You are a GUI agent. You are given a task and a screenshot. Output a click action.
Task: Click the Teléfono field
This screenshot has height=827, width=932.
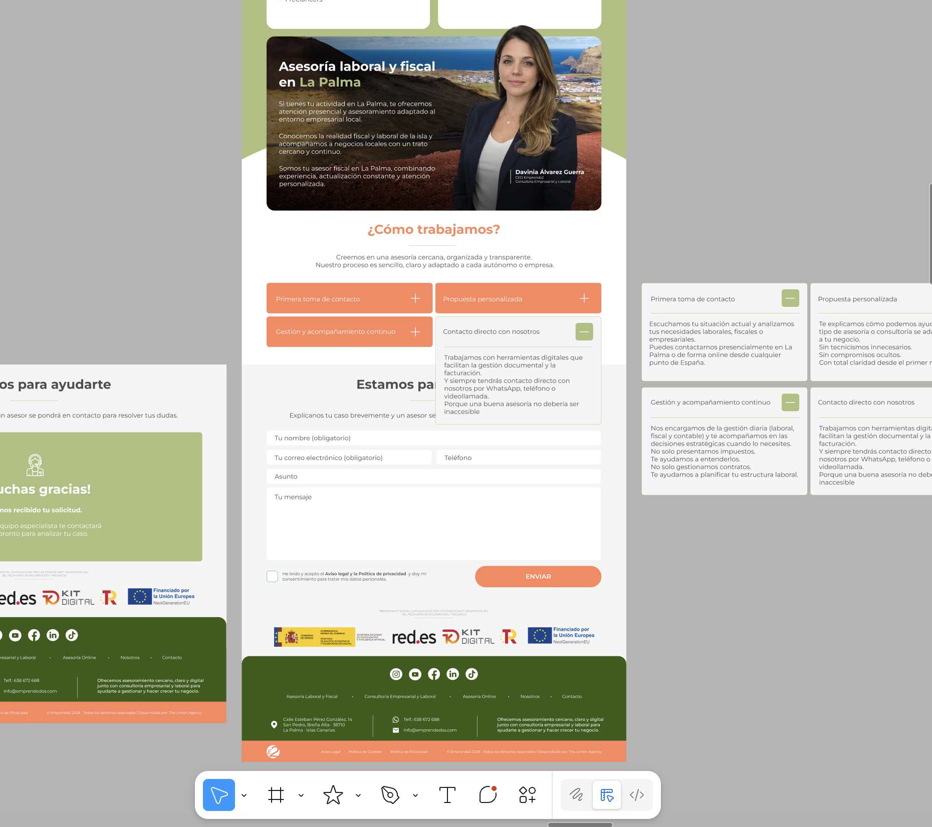[519, 458]
